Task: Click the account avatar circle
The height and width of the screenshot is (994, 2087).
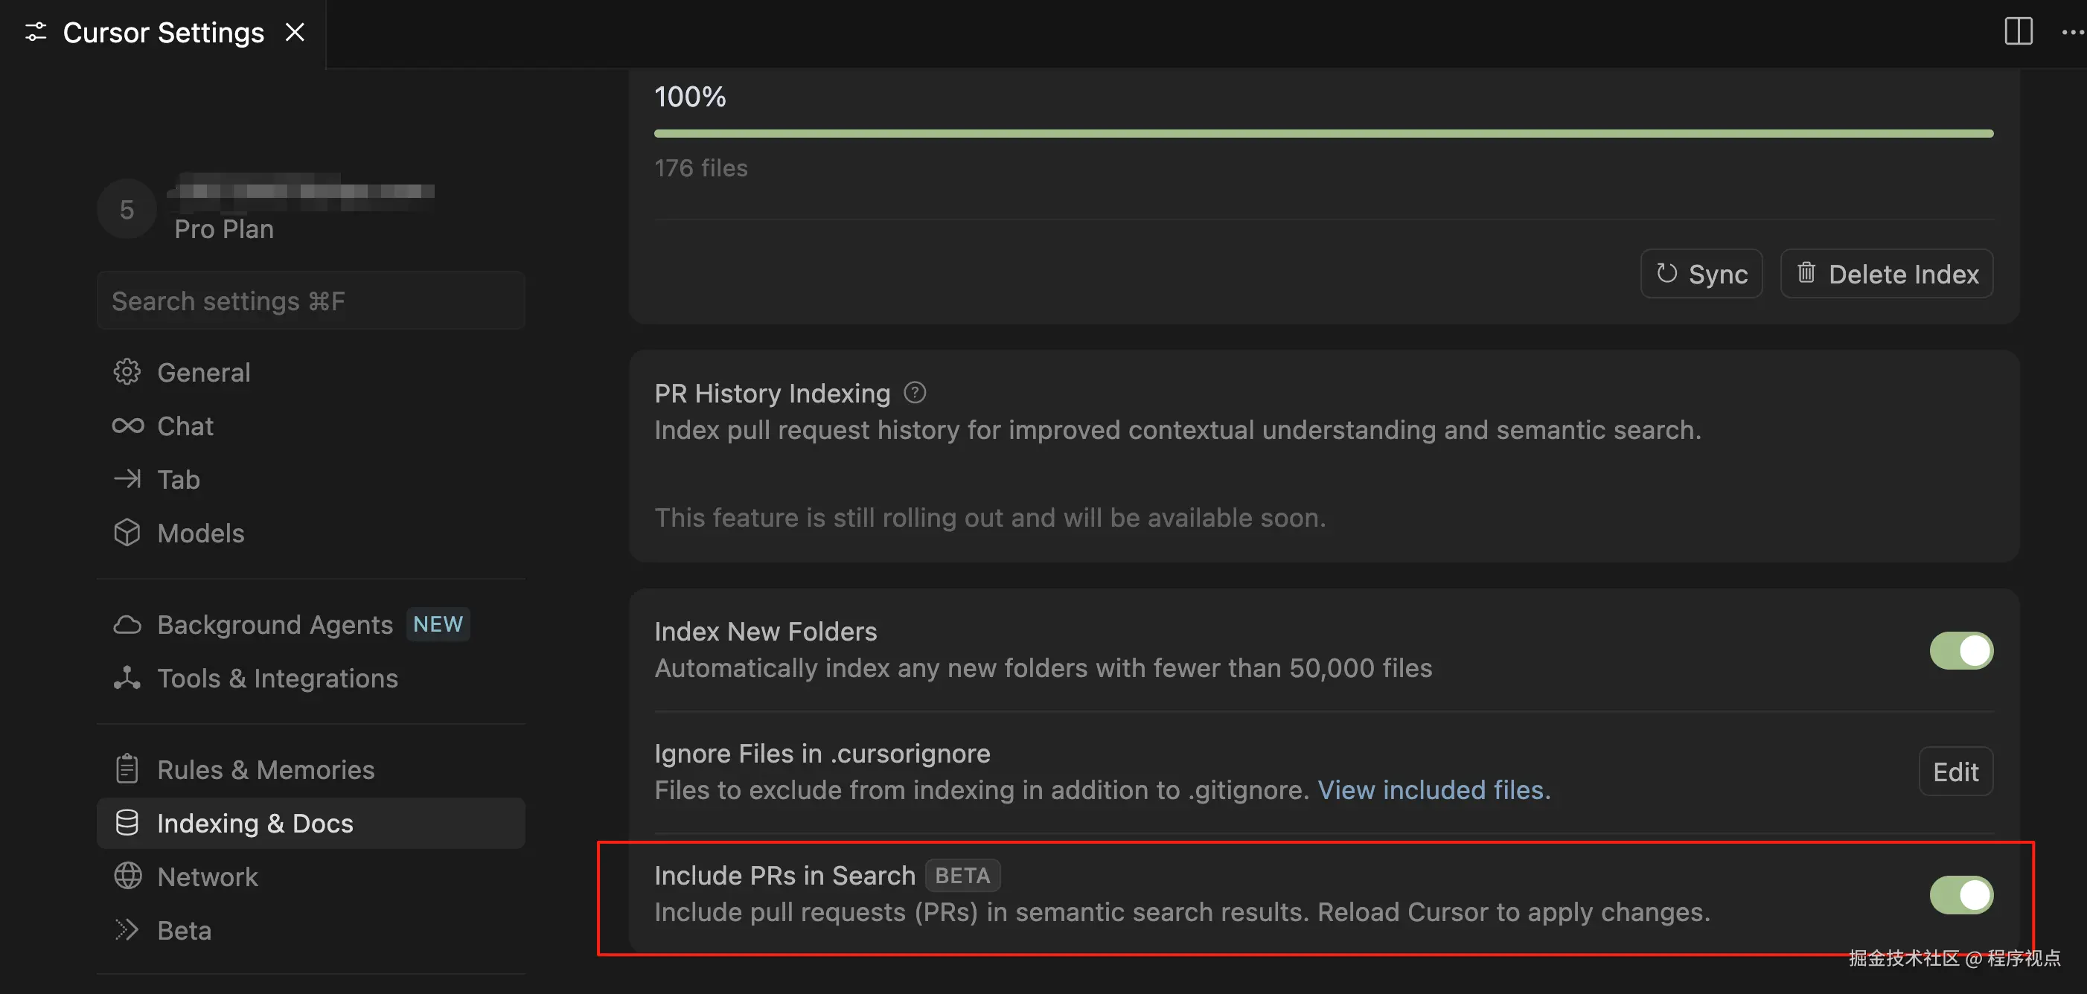Action: click(x=127, y=210)
